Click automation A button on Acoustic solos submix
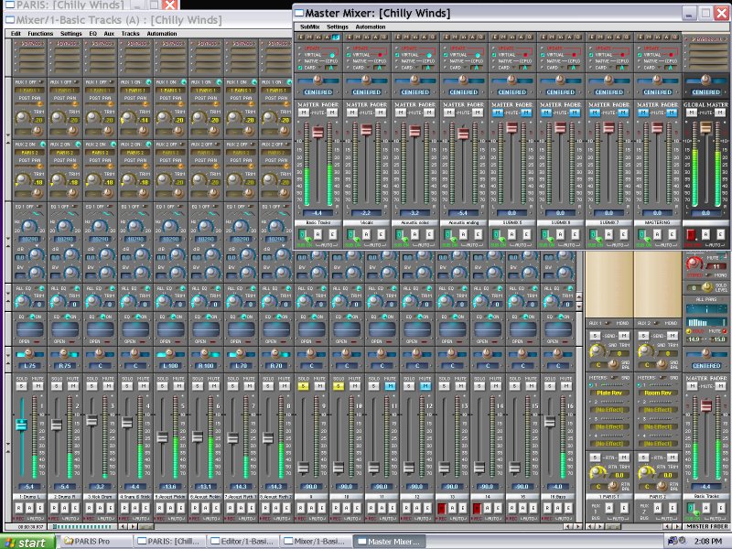This screenshot has width=732, height=549. (x=415, y=234)
